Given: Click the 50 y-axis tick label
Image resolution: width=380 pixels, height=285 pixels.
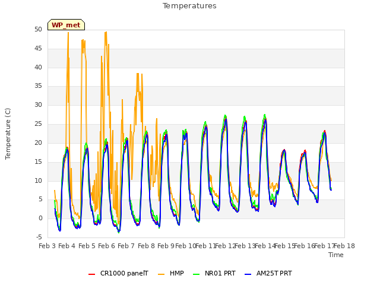Looking at the screenshot, I should point(38,30).
